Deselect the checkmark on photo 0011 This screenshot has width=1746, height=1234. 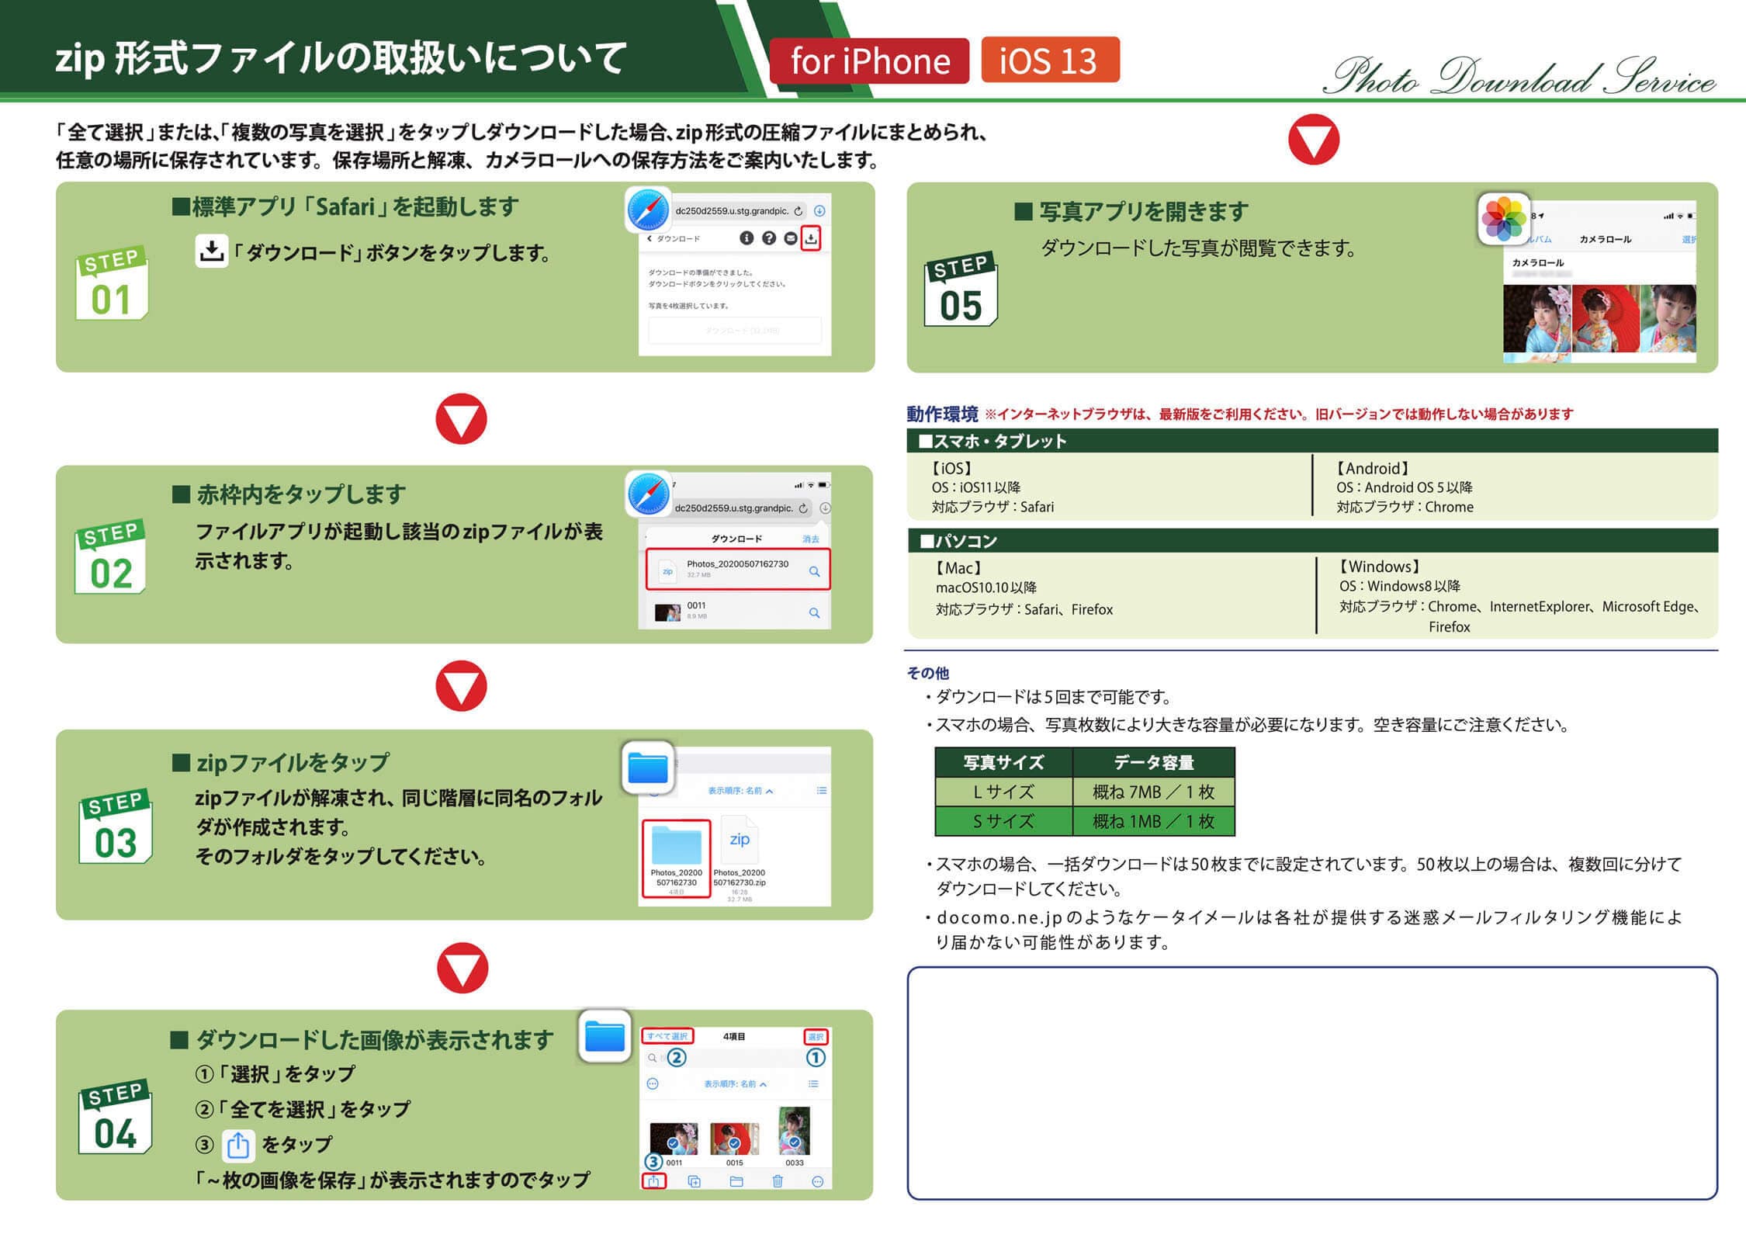pos(674,1142)
